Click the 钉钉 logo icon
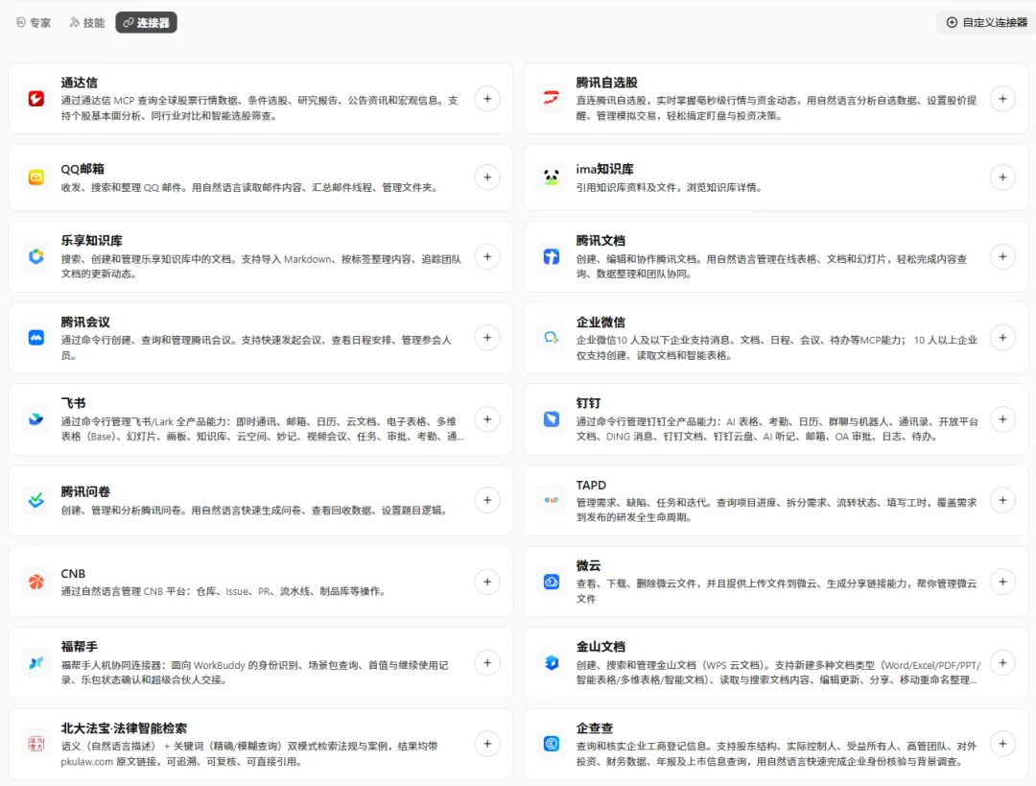Image resolution: width=1036 pixels, height=786 pixels. (x=551, y=419)
